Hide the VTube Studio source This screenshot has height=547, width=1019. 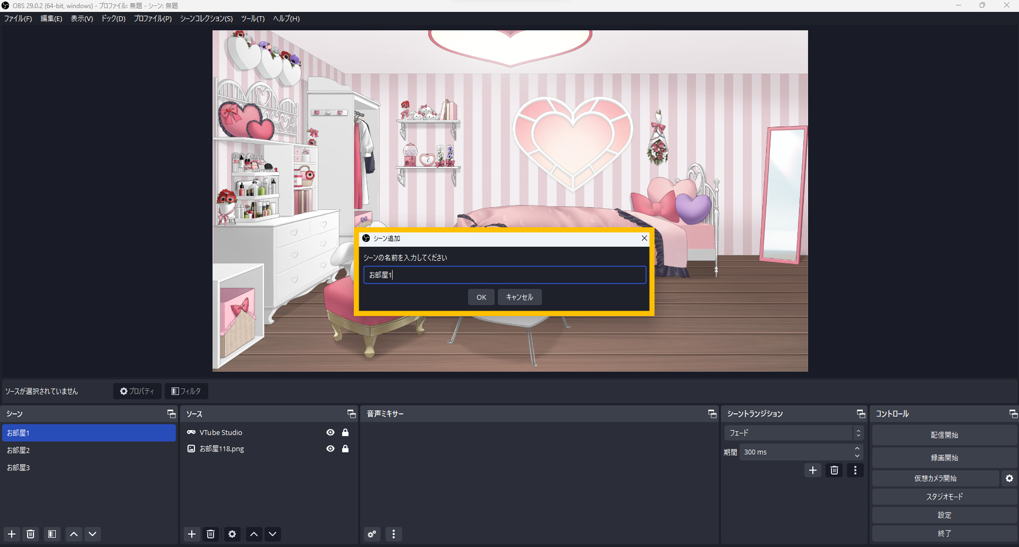coord(330,432)
